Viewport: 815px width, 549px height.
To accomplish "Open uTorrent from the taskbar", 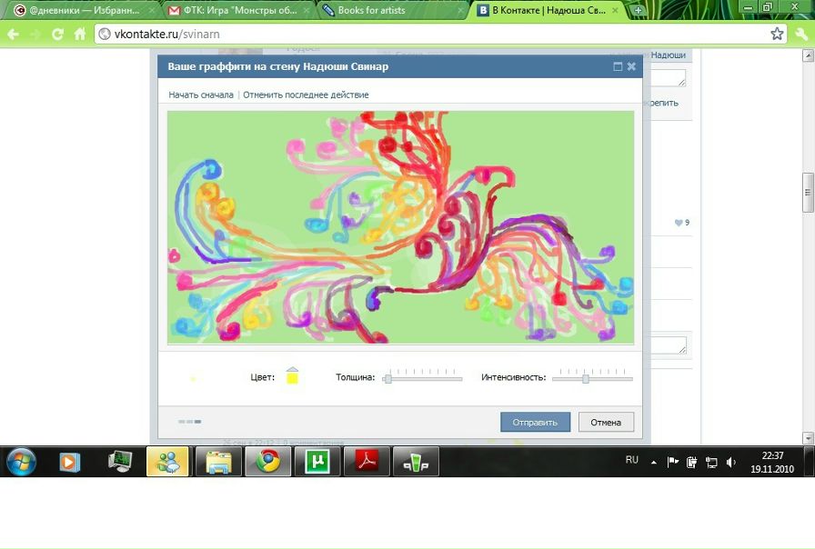I will click(x=317, y=462).
